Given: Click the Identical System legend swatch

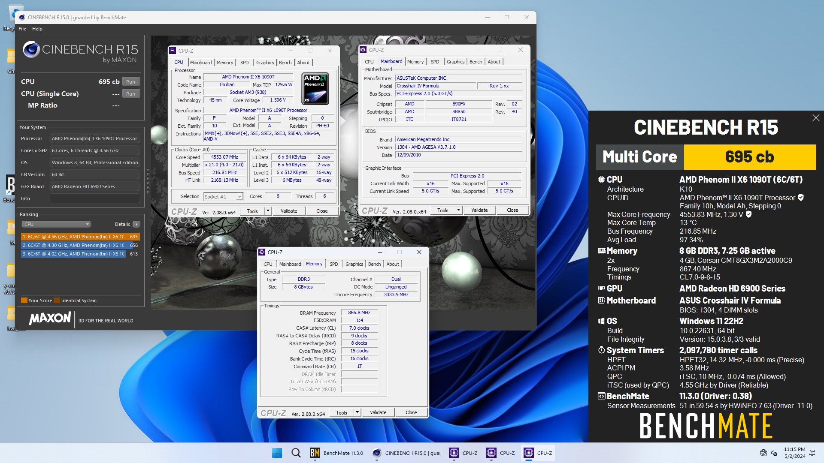Looking at the screenshot, I should click(57, 301).
